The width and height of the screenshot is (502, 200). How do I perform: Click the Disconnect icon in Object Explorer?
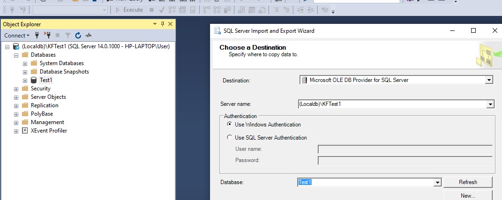coord(47,35)
